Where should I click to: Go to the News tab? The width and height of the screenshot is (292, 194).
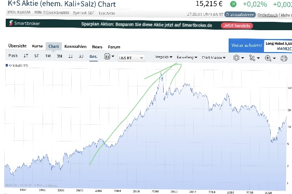97,47
